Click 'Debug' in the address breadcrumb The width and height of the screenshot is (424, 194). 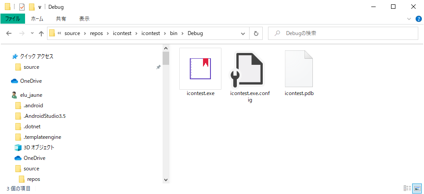[195, 33]
